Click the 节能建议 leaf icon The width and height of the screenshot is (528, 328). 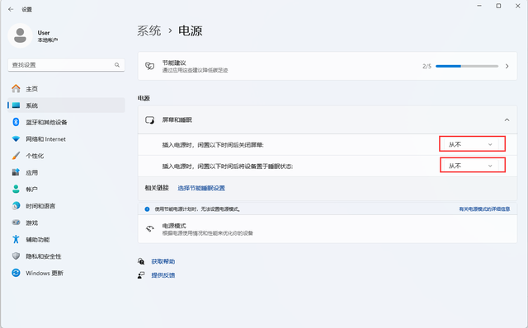coord(150,66)
